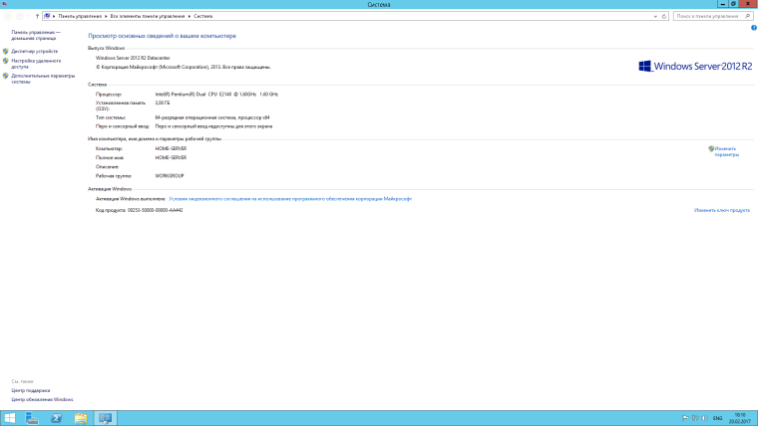Open File Explorer from the taskbar

81,417
